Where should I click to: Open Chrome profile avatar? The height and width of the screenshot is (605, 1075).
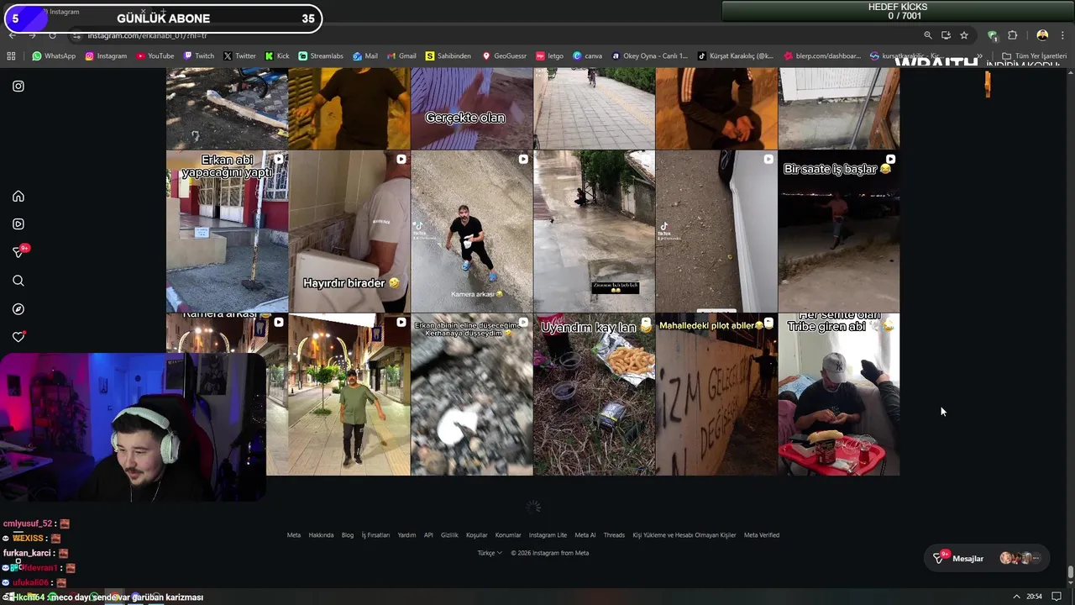point(1042,35)
